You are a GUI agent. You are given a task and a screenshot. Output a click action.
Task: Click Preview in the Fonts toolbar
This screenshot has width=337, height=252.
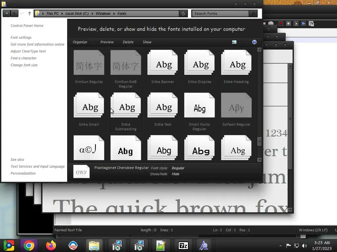pos(107,42)
